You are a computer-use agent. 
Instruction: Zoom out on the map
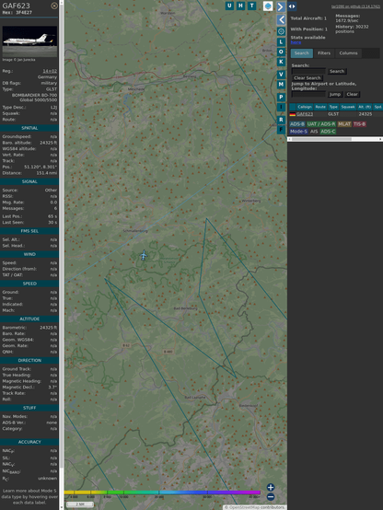[x=271, y=497]
